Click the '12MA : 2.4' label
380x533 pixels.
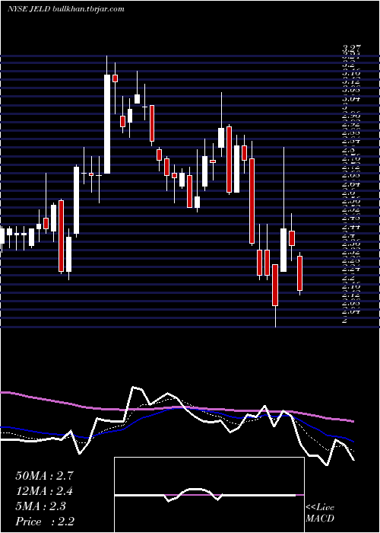pyautogui.click(x=44, y=491)
